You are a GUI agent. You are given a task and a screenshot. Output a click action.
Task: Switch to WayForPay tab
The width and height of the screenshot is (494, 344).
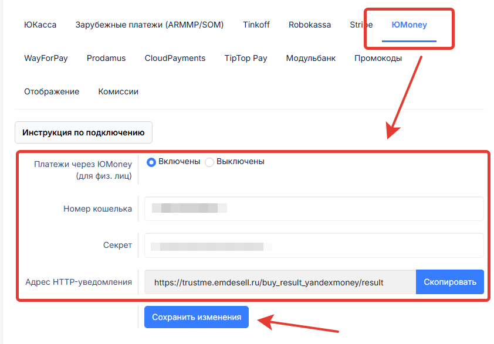click(x=46, y=58)
